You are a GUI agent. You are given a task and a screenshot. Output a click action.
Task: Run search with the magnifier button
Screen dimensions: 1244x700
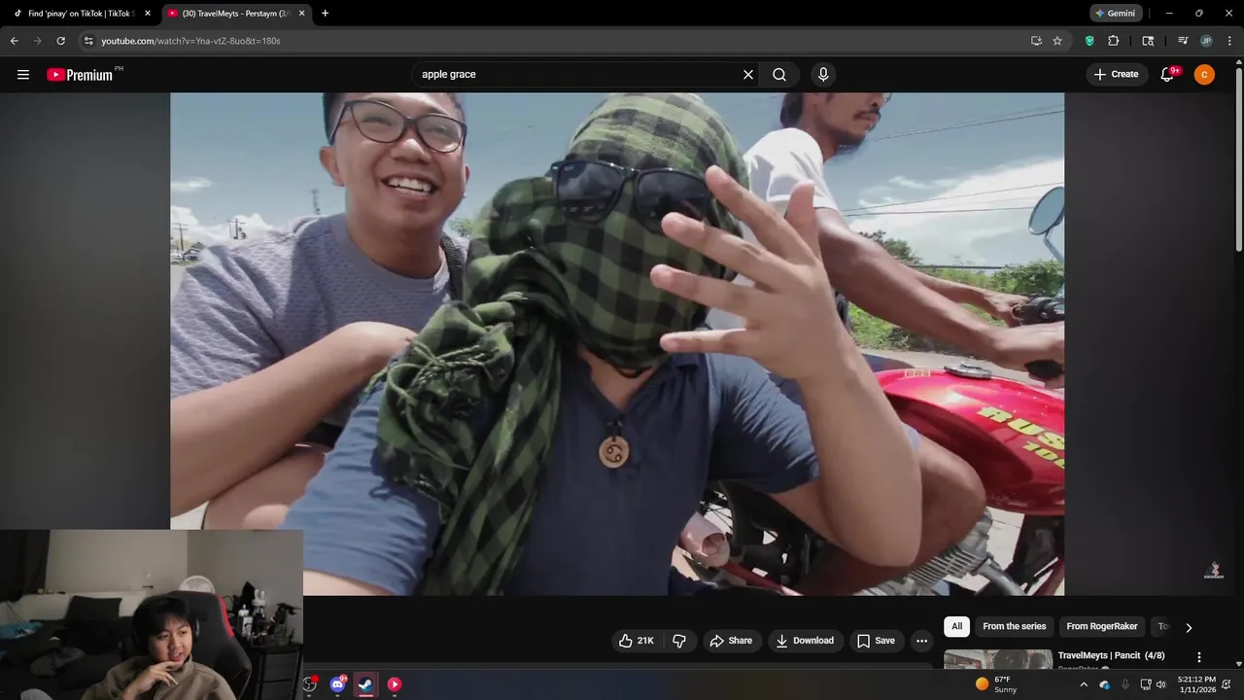click(x=779, y=75)
